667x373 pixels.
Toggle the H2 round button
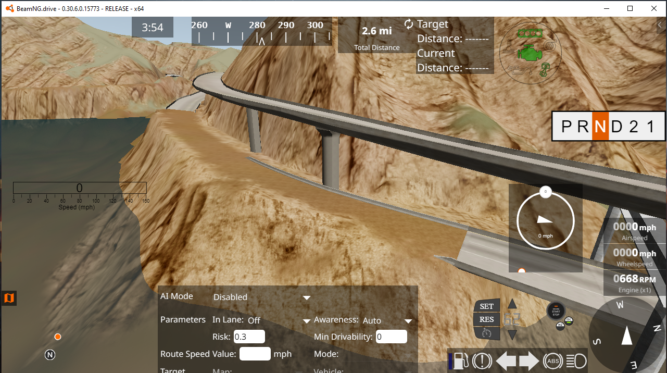coord(560,326)
